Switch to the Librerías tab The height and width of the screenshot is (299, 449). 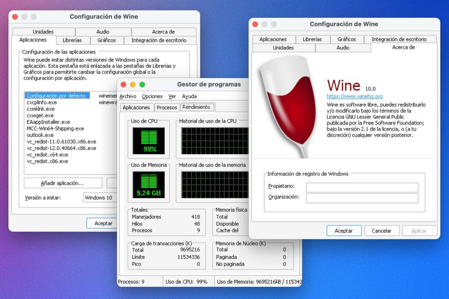tap(312, 39)
